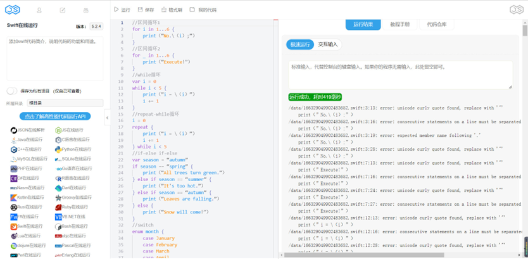Image resolution: width=528 pixels, height=259 pixels.
Task: Click the Swift在线运行 page title
Action: pos(22,25)
